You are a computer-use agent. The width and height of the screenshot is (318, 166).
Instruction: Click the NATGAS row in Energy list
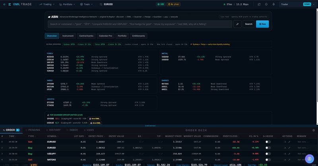[216, 84]
